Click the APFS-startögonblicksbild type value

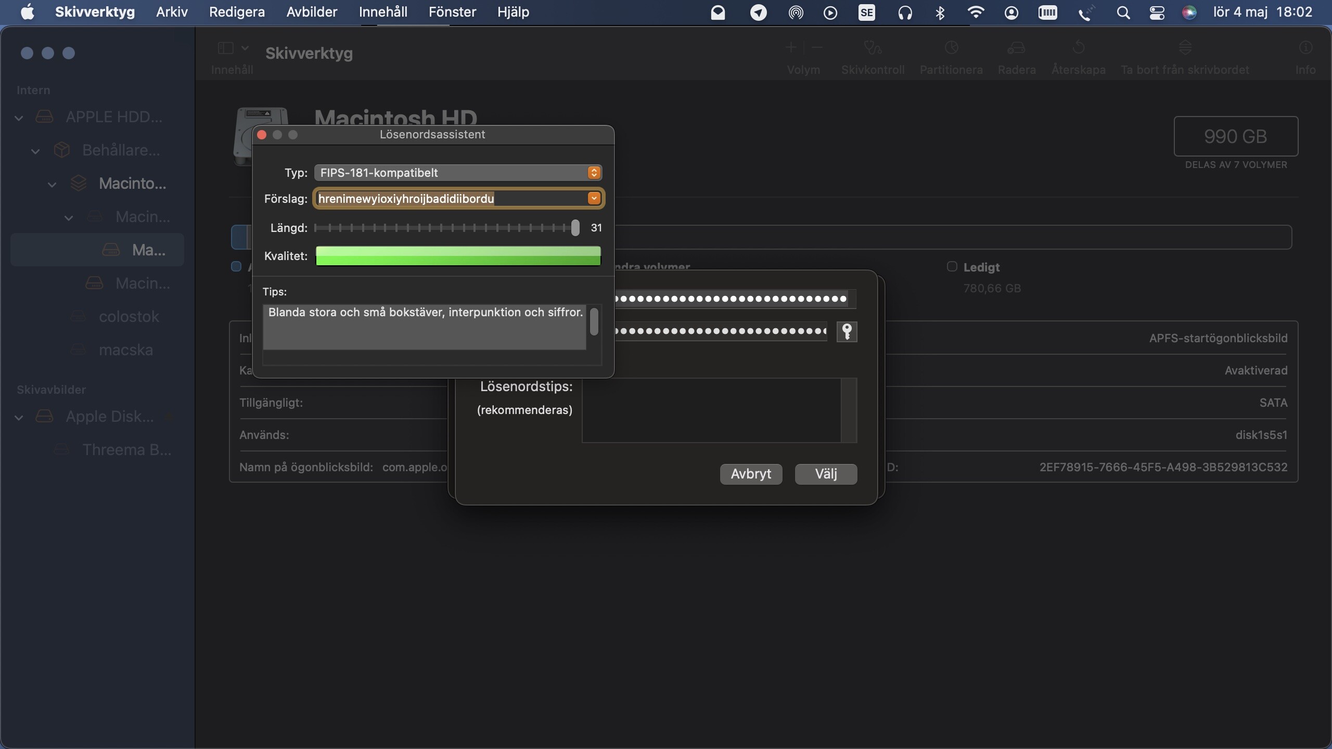tap(1218, 338)
